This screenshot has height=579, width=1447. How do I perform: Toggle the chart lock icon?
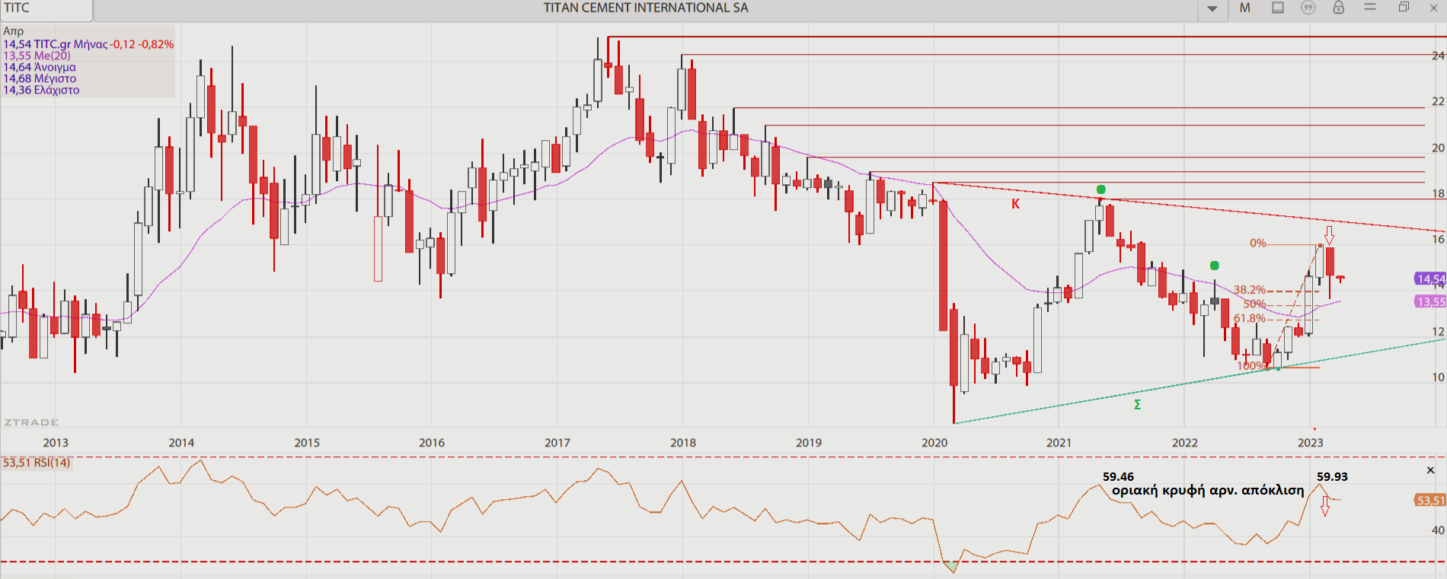tap(1338, 8)
